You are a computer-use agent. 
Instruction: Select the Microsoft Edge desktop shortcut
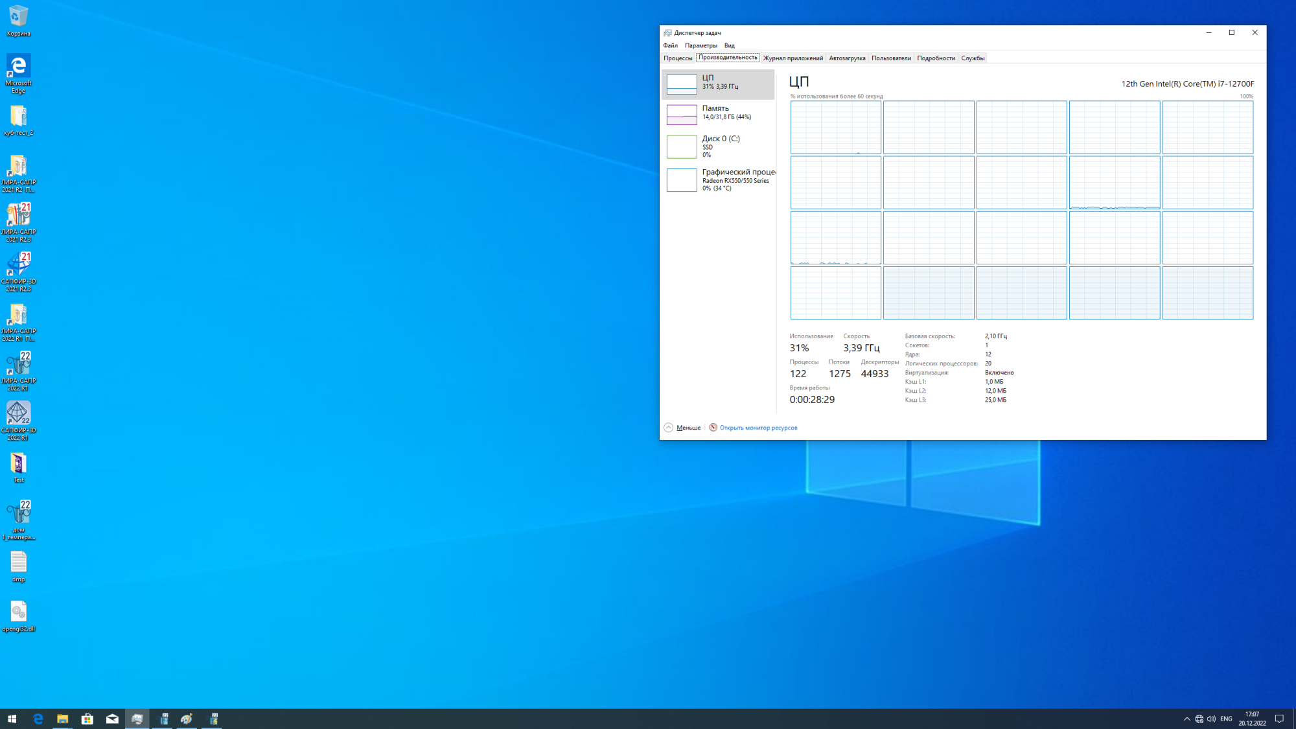click(x=18, y=73)
